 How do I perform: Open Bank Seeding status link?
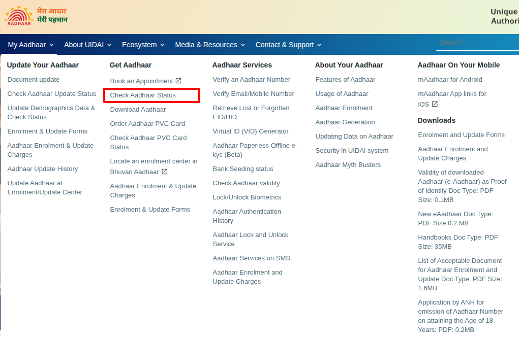pos(243,169)
